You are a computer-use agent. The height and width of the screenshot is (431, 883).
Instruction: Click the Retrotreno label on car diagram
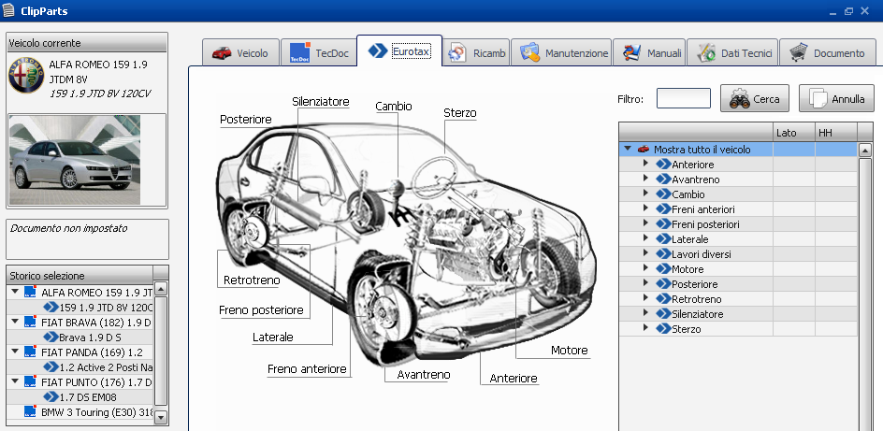click(x=252, y=280)
